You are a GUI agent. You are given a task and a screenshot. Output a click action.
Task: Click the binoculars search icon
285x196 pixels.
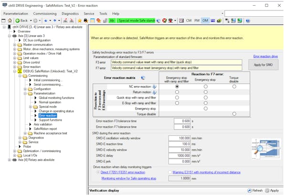pos(86,21)
